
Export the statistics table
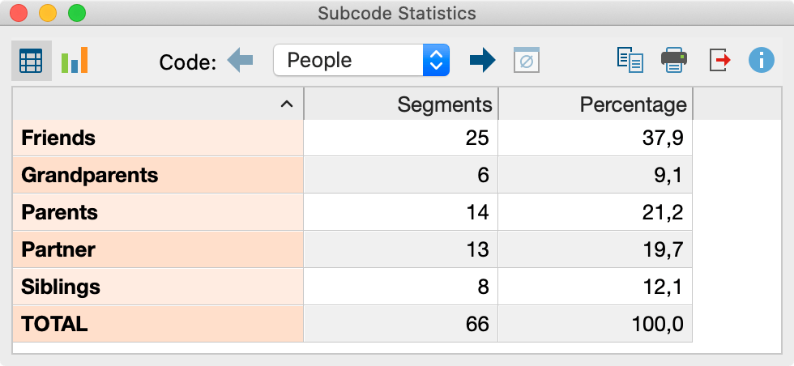point(719,61)
